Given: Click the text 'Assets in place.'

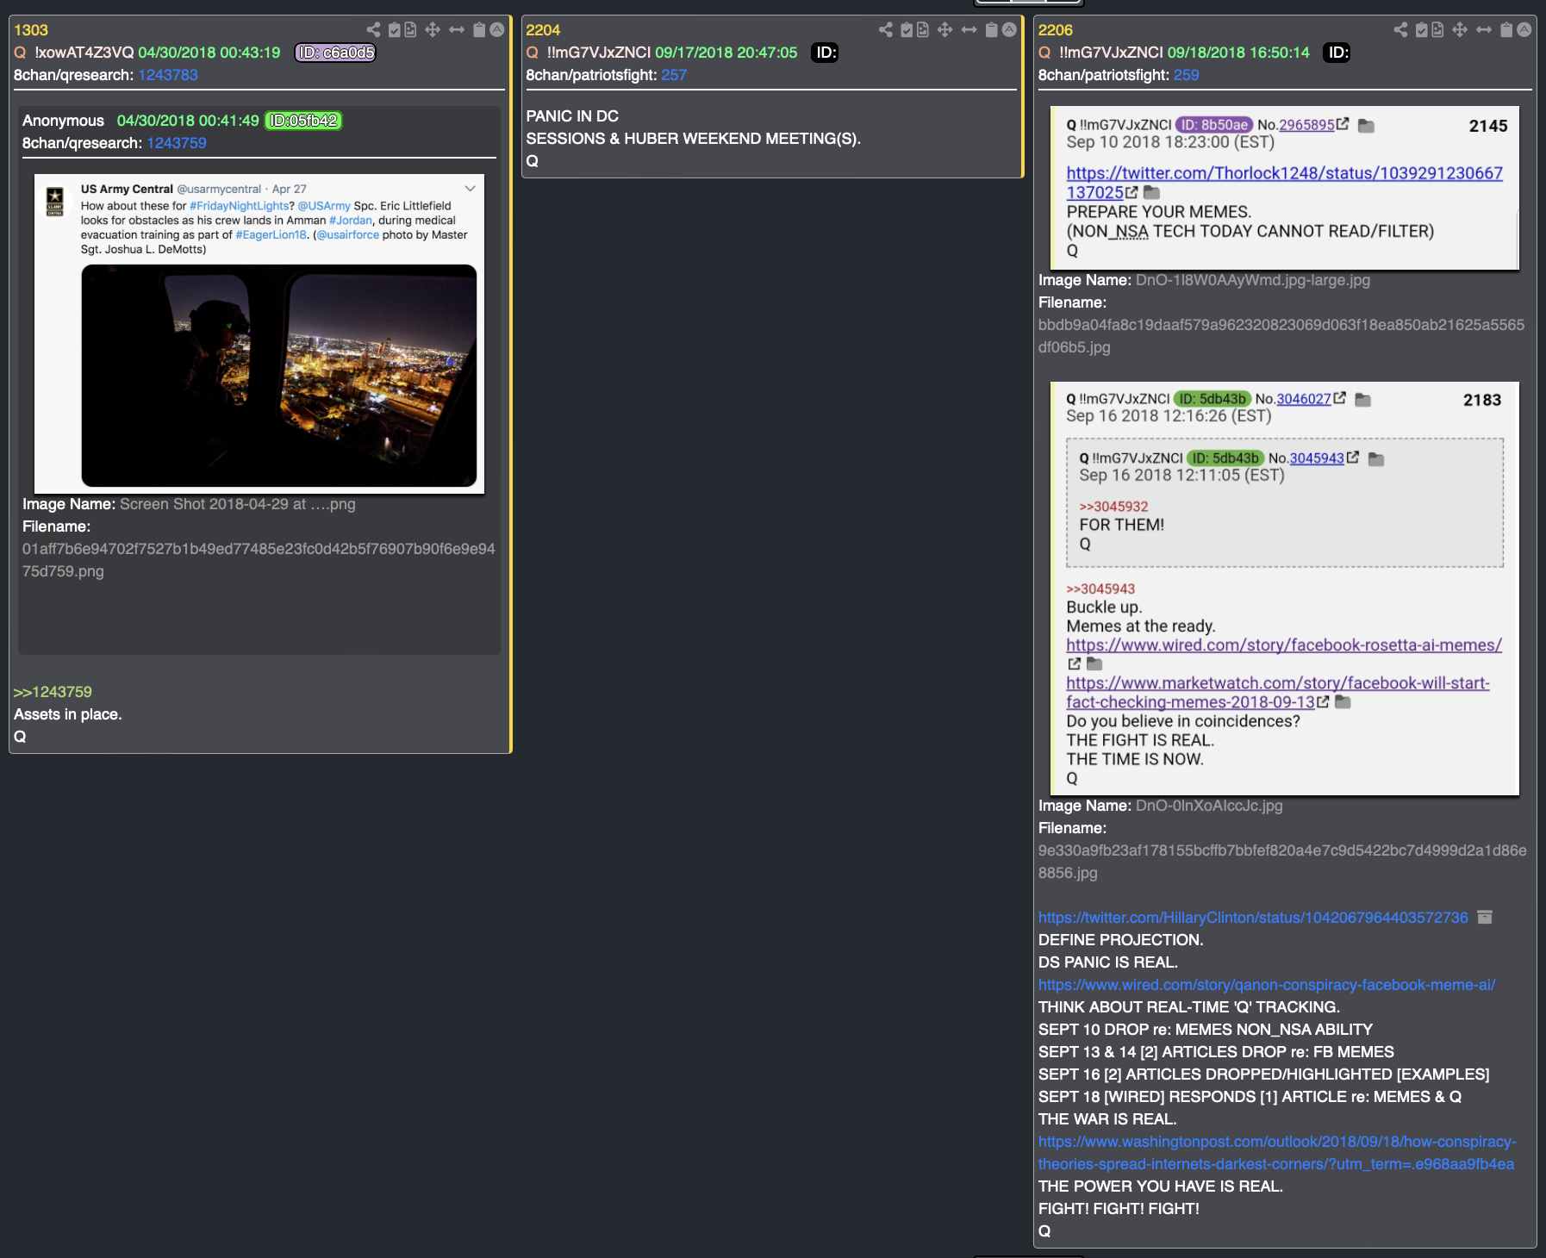Looking at the screenshot, I should [68, 714].
